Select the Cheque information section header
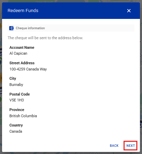Screen dimensions: 142x154 [x=71, y=28]
